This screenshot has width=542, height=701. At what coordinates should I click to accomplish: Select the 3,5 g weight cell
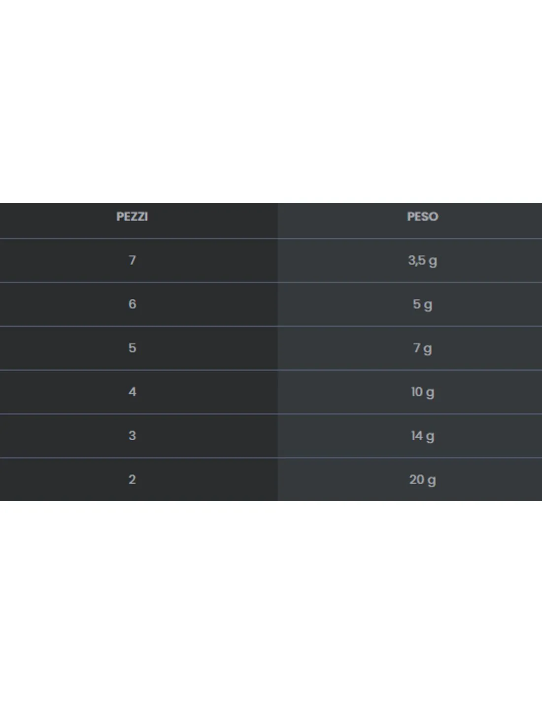coord(422,260)
